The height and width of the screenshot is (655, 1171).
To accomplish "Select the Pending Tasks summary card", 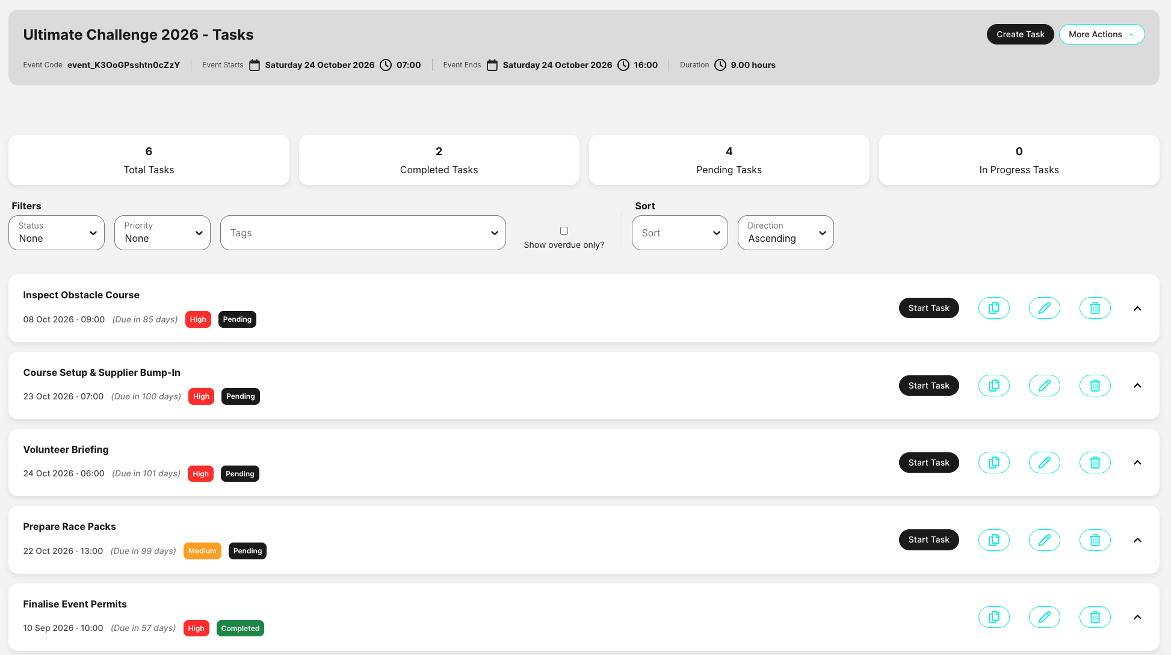I will pyautogui.click(x=729, y=160).
